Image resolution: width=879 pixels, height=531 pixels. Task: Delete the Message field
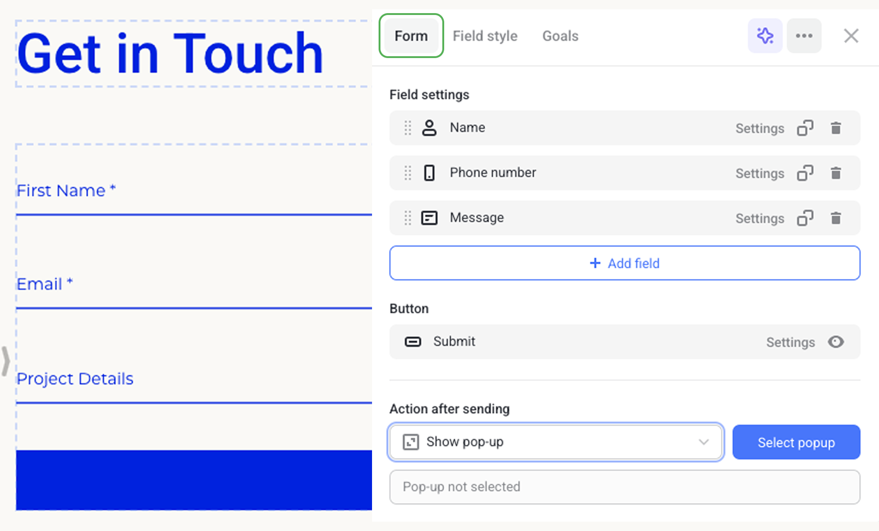[836, 218]
